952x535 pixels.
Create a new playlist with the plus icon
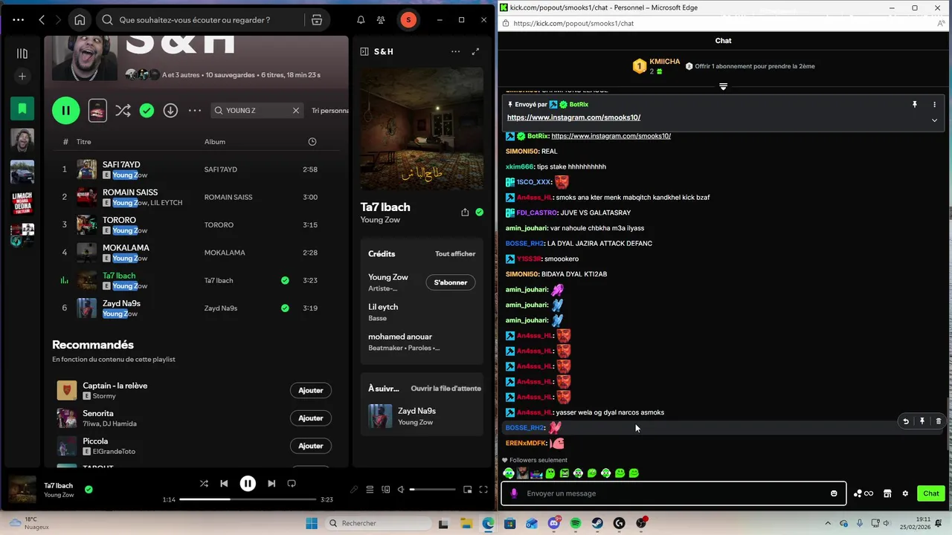(x=22, y=76)
